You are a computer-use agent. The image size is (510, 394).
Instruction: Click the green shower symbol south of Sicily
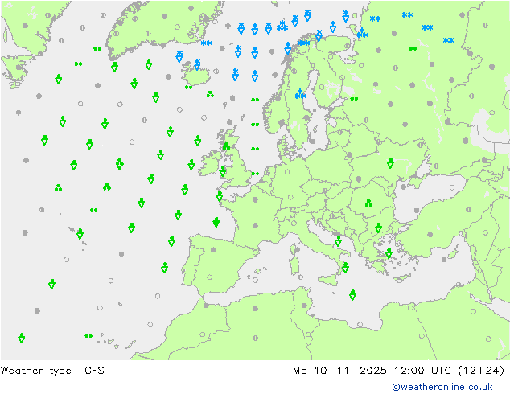click(x=352, y=295)
